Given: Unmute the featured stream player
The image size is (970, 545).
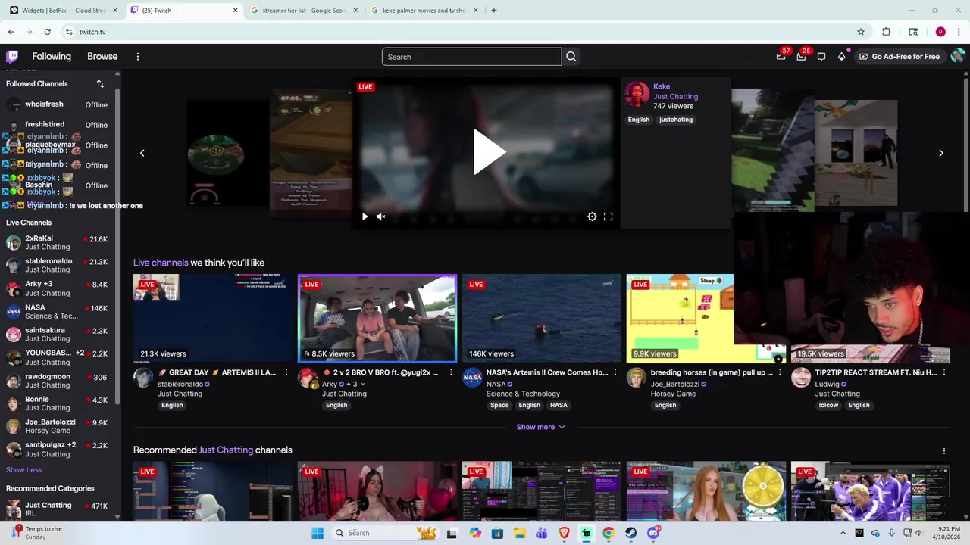Looking at the screenshot, I should point(381,216).
